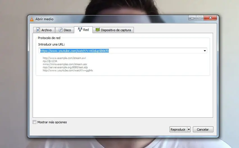The height and width of the screenshot is (148, 239).
Task: Click the Cancelar button
Action: click(203, 129)
